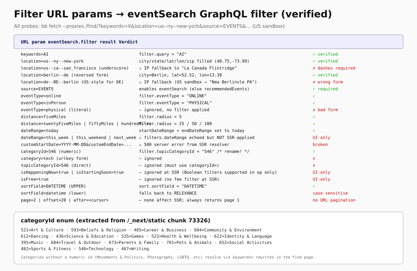Click 'none affect SSR; always returns page 1' result
417x271 pixels.
click(189, 200)
